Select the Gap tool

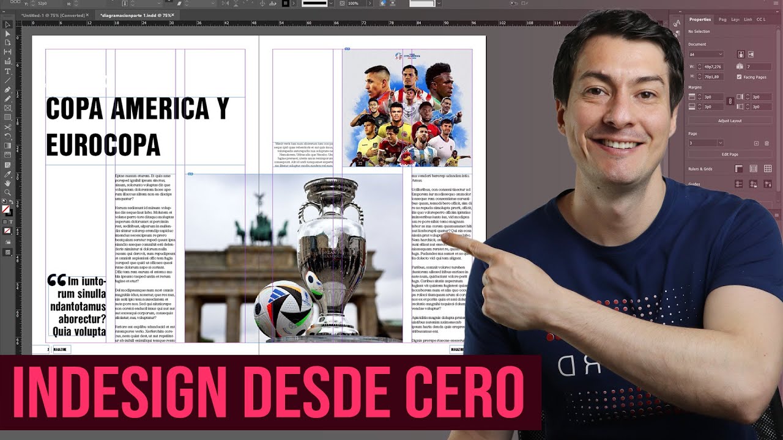click(7, 52)
